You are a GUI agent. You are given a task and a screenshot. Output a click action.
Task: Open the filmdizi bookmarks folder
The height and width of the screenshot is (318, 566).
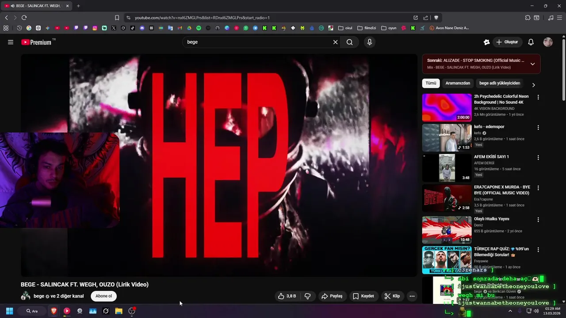[367, 28]
